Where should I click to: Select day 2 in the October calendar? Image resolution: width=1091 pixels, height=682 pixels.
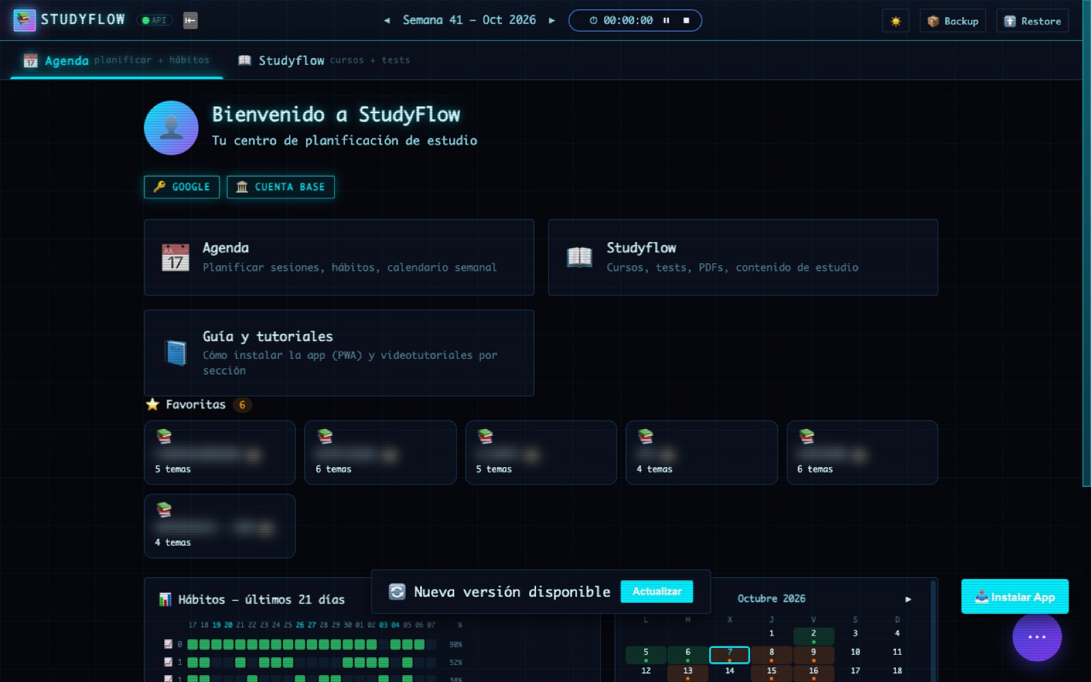[x=813, y=636]
